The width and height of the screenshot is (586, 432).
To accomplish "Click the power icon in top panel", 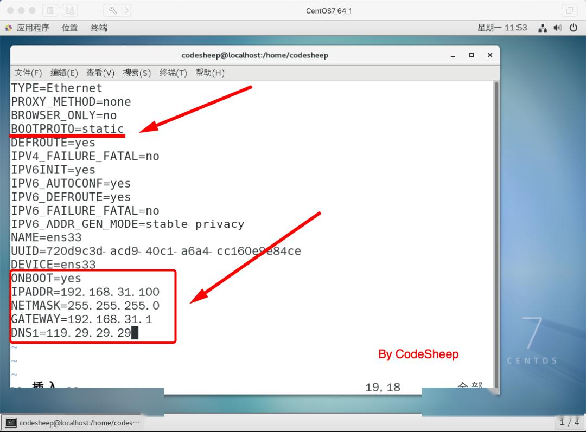I will pyautogui.click(x=574, y=28).
